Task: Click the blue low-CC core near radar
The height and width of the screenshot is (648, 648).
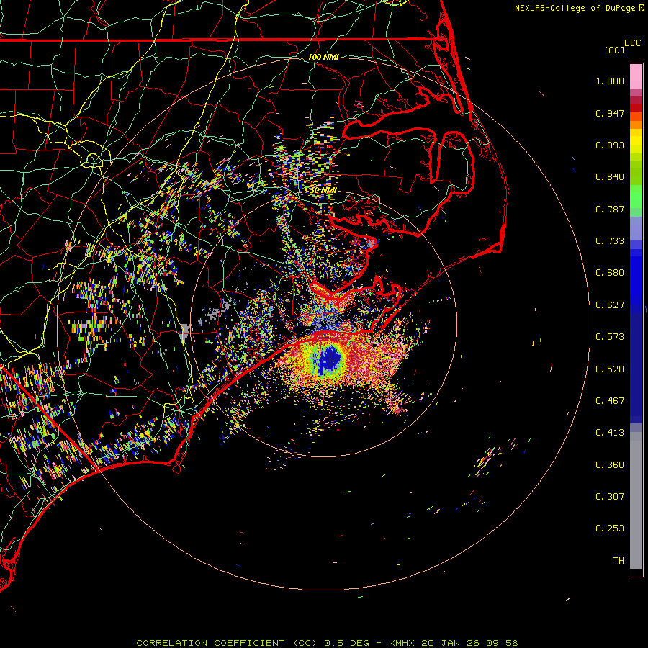Action: [x=330, y=359]
